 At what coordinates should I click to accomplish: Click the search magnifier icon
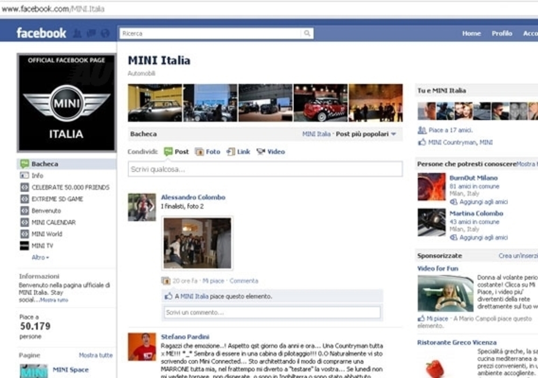[x=307, y=33]
